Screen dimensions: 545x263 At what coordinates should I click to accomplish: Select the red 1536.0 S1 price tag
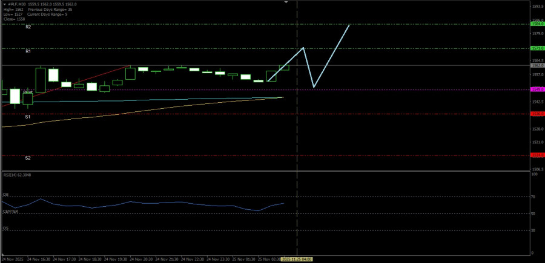[537, 114]
